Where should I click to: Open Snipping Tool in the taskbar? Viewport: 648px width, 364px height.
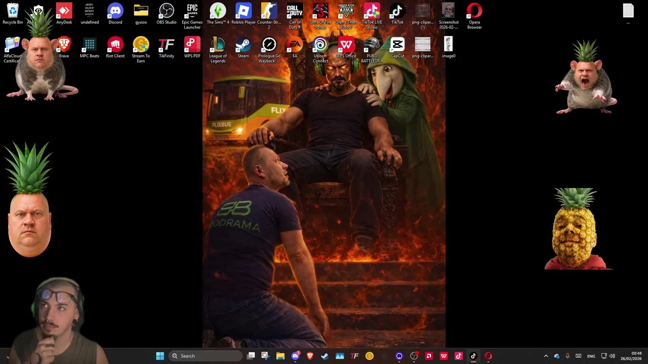(x=265, y=356)
